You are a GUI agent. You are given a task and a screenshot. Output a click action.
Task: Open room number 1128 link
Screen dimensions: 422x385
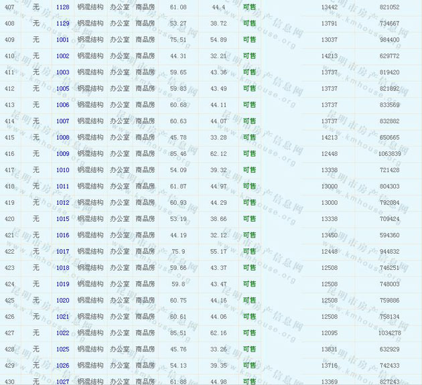(x=62, y=7)
